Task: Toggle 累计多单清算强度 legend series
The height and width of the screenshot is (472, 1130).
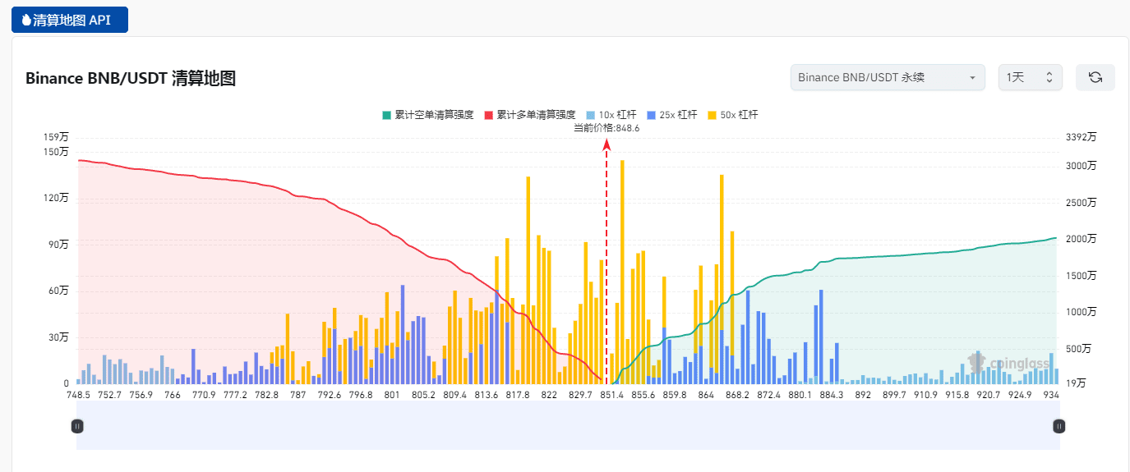Action: tap(529, 115)
